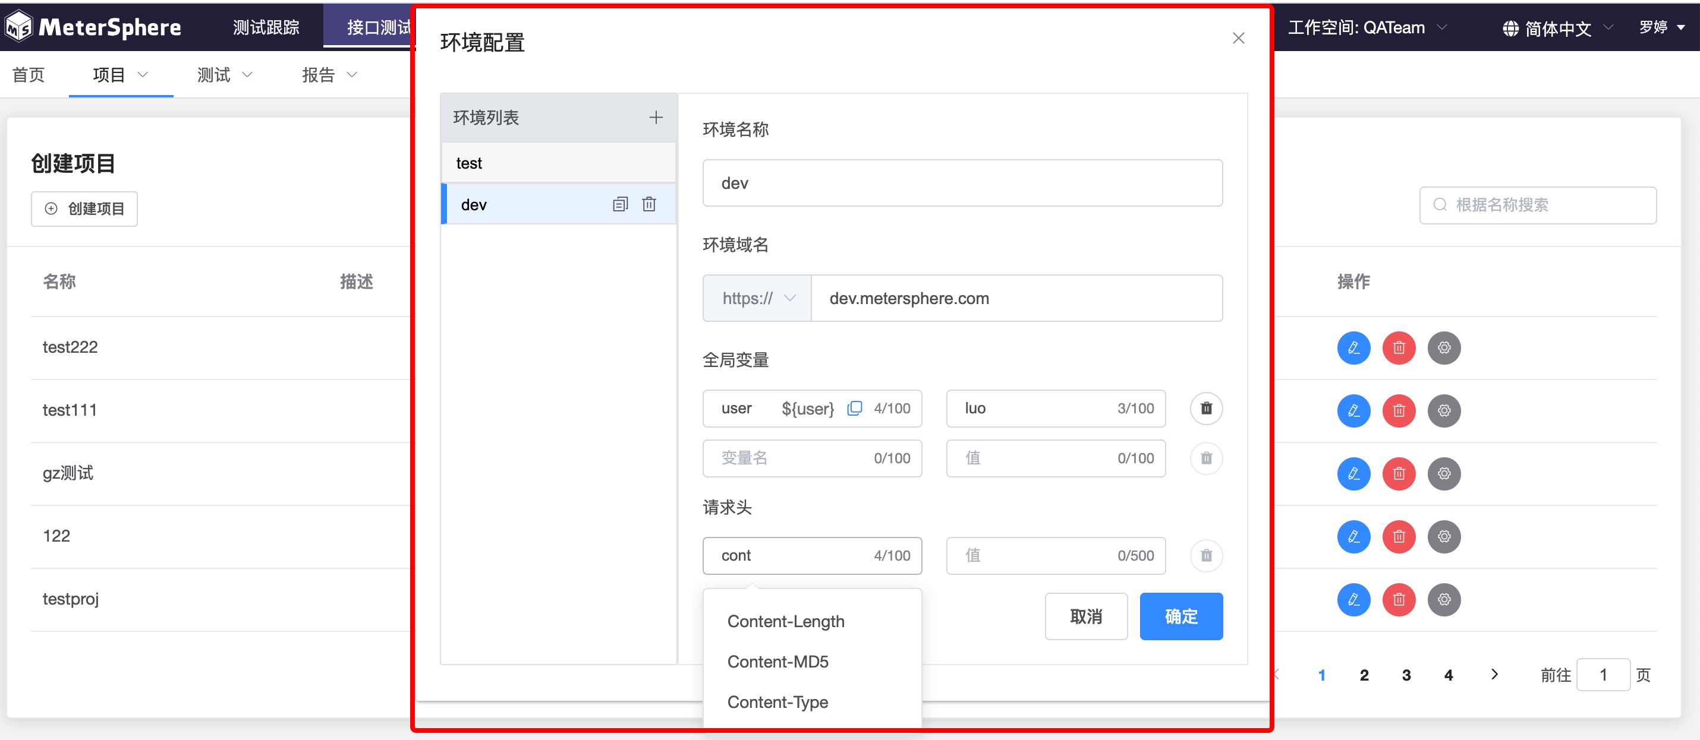Delete the dev environment with trash icon
Image resolution: width=1700 pixels, height=740 pixels.
(648, 204)
